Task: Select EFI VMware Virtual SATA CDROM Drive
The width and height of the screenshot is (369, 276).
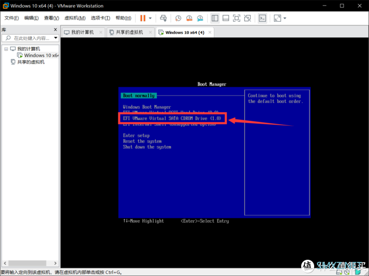Action: pos(172,118)
